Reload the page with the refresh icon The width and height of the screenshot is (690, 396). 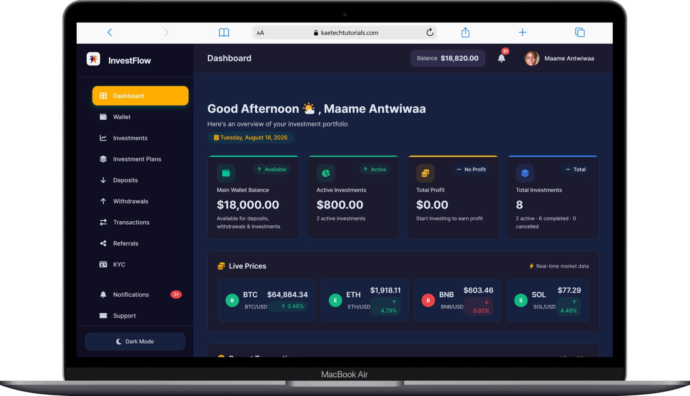pyautogui.click(x=430, y=32)
